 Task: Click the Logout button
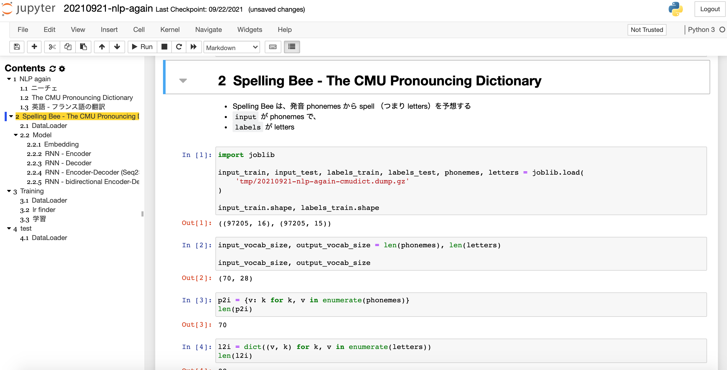710,9
